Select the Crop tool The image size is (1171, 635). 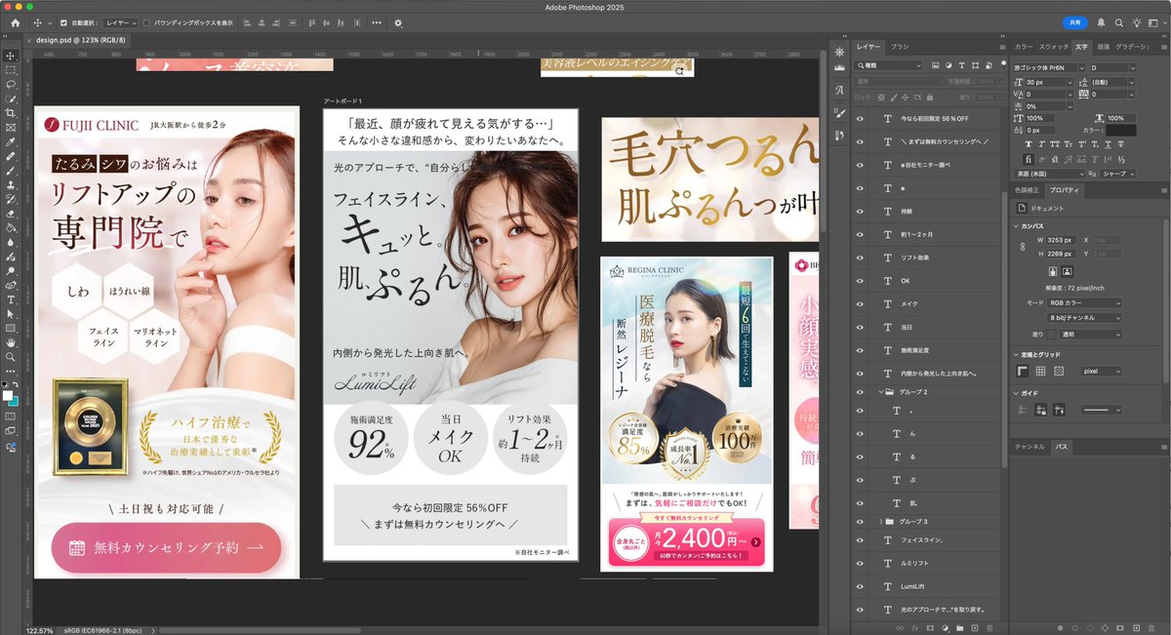tap(10, 113)
